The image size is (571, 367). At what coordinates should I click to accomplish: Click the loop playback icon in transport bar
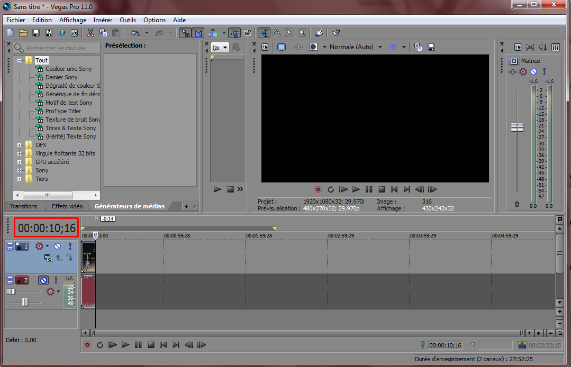pos(100,345)
